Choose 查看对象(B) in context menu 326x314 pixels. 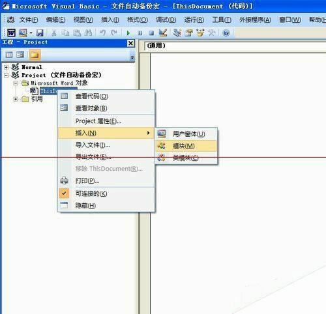tap(106, 108)
